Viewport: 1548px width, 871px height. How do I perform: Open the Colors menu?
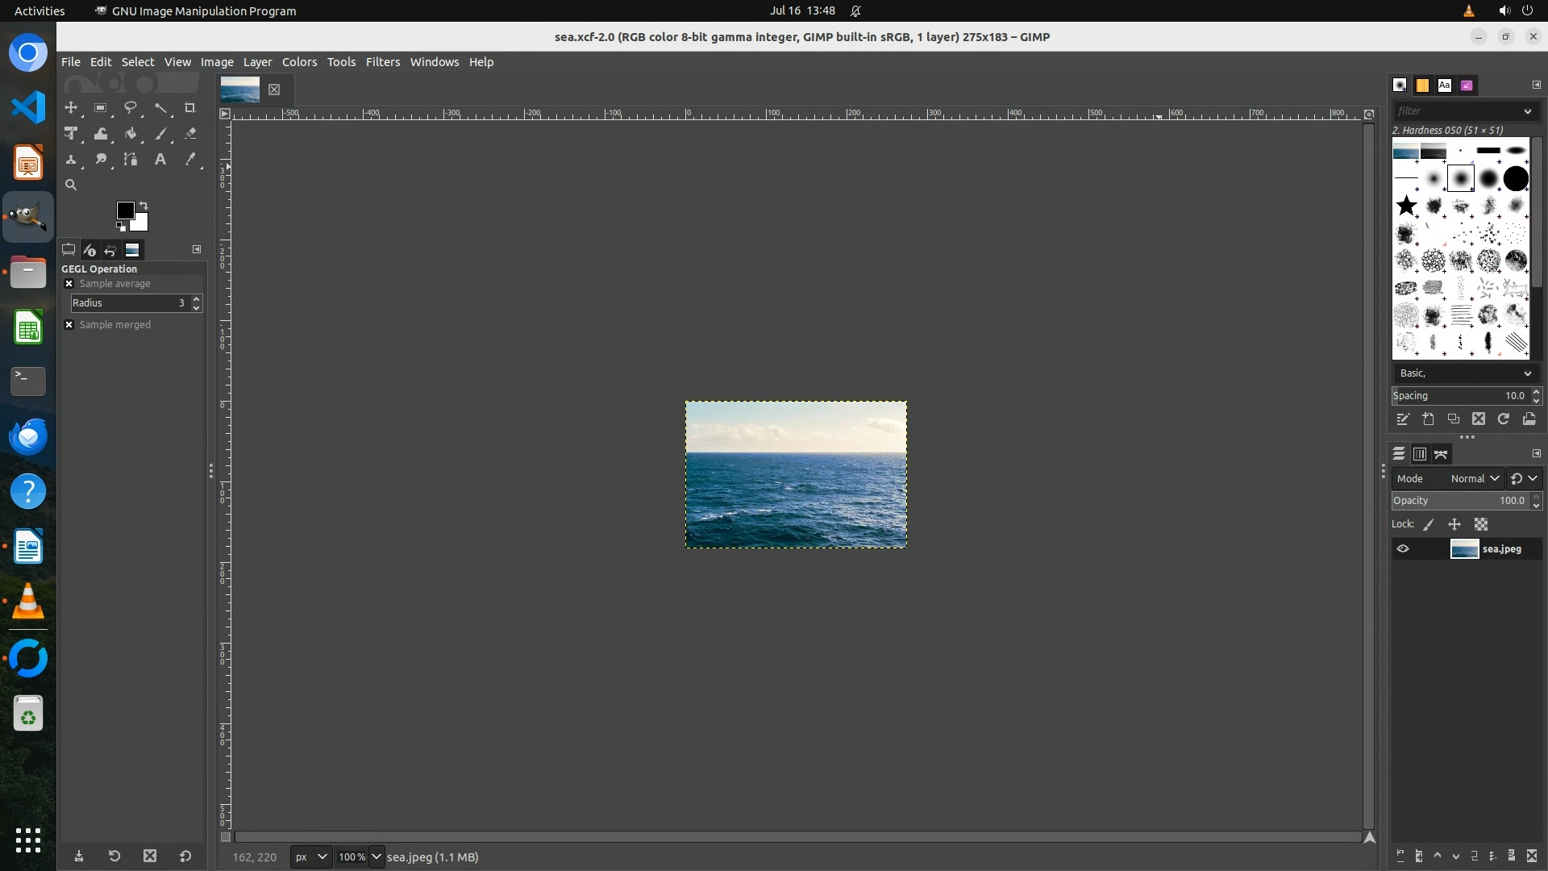click(299, 62)
